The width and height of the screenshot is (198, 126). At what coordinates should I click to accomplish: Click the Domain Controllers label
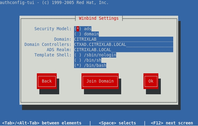(x=48, y=45)
